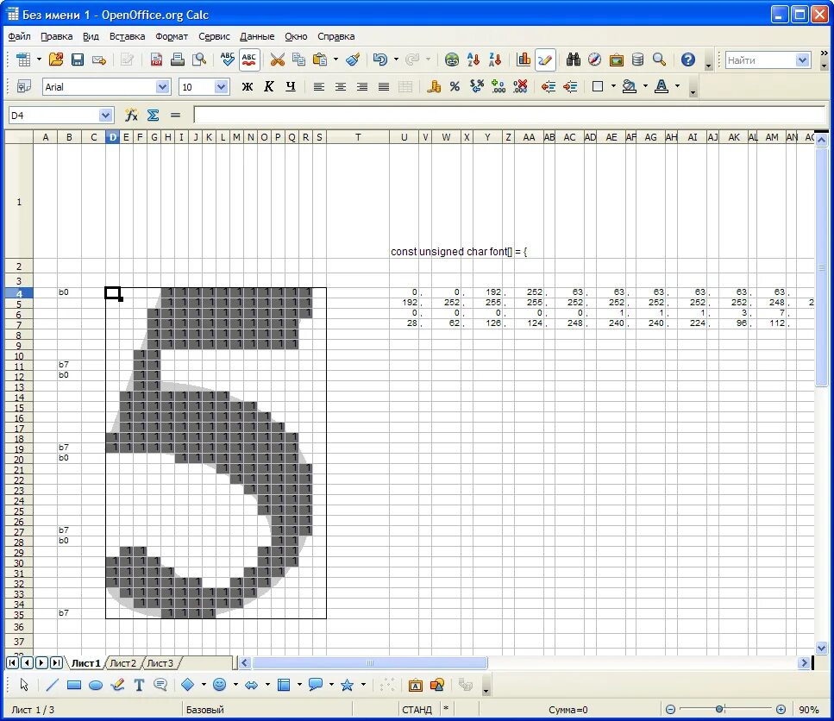Open the Gallery icon
834x721 pixels.
(617, 60)
